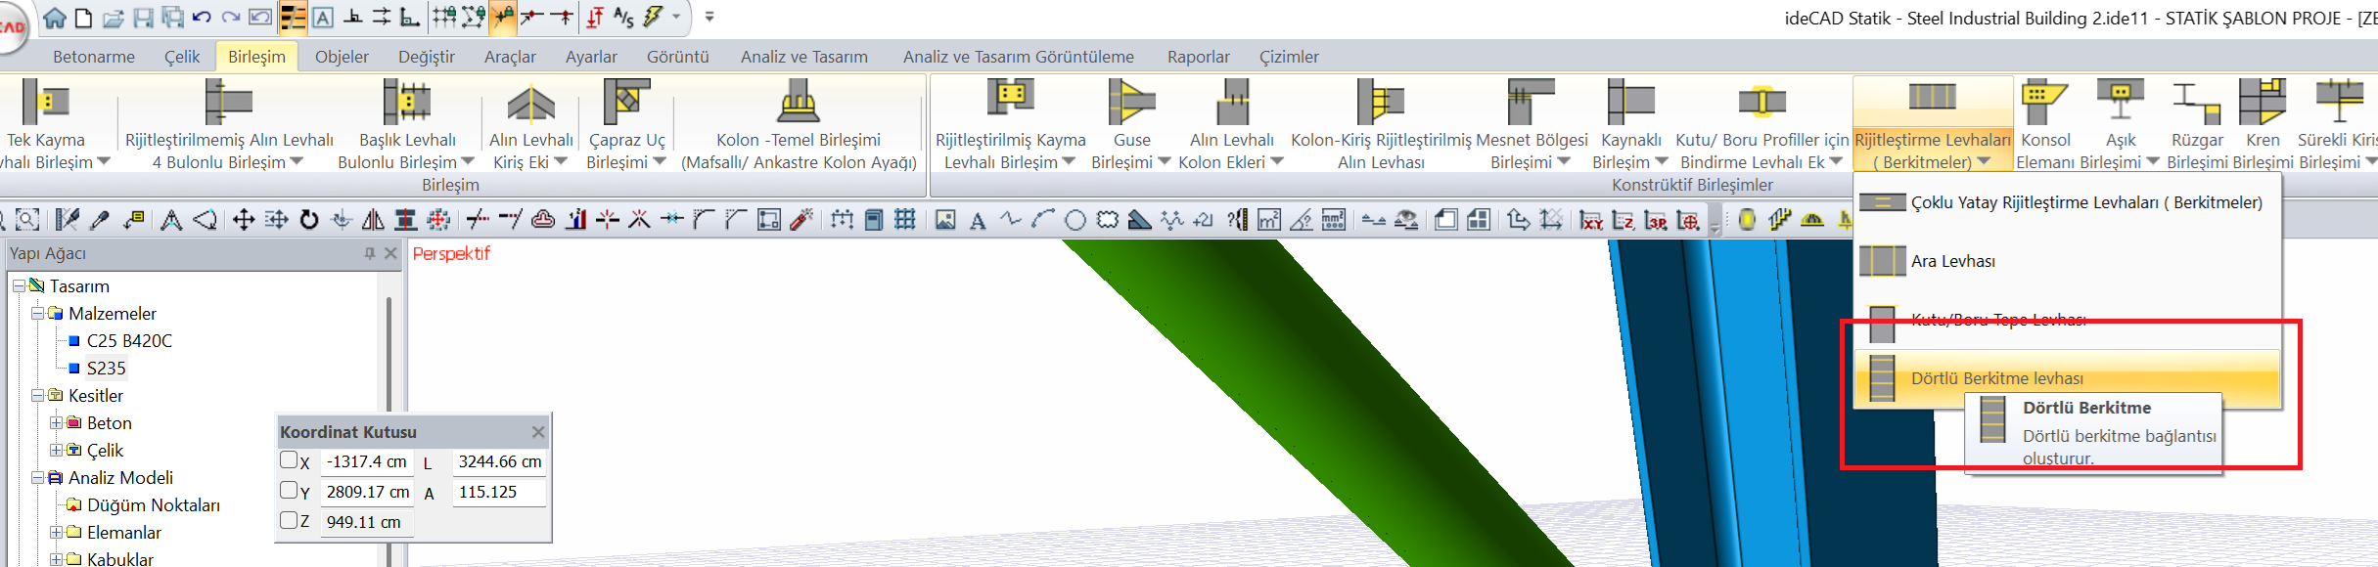Open Çapraz Uç Birleşimi dropdown
The height and width of the screenshot is (567, 2378).
[x=660, y=161]
